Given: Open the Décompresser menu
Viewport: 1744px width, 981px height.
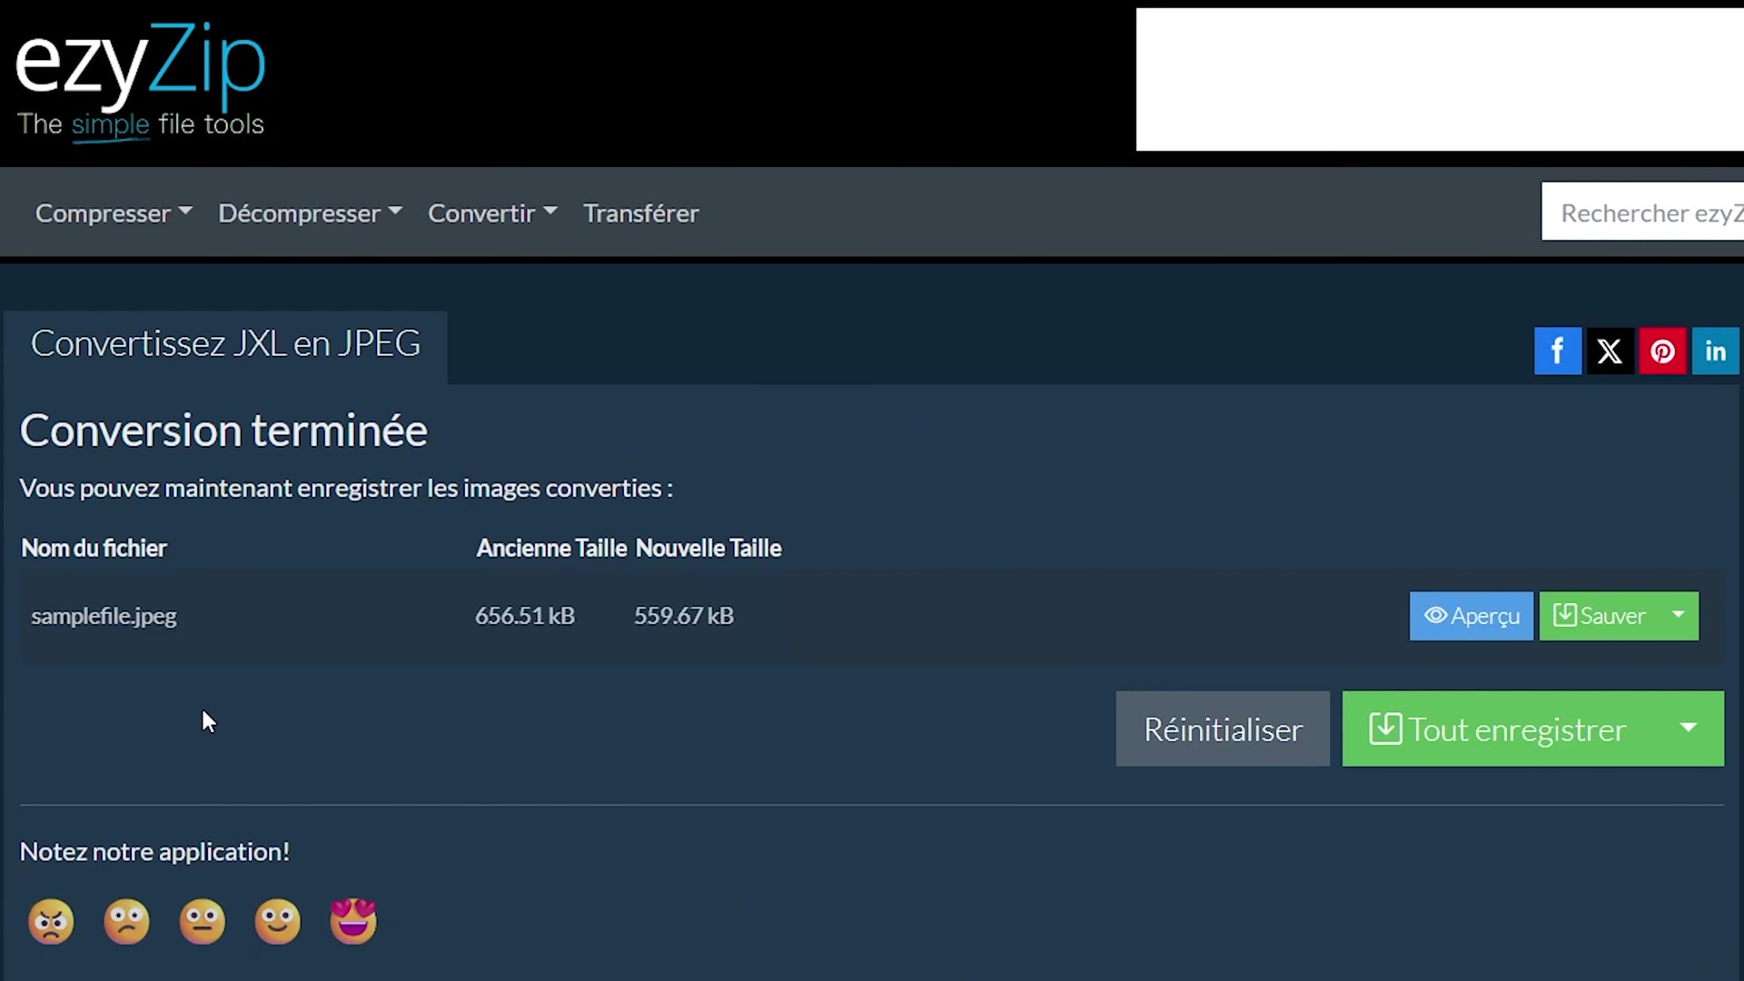Looking at the screenshot, I should [309, 213].
